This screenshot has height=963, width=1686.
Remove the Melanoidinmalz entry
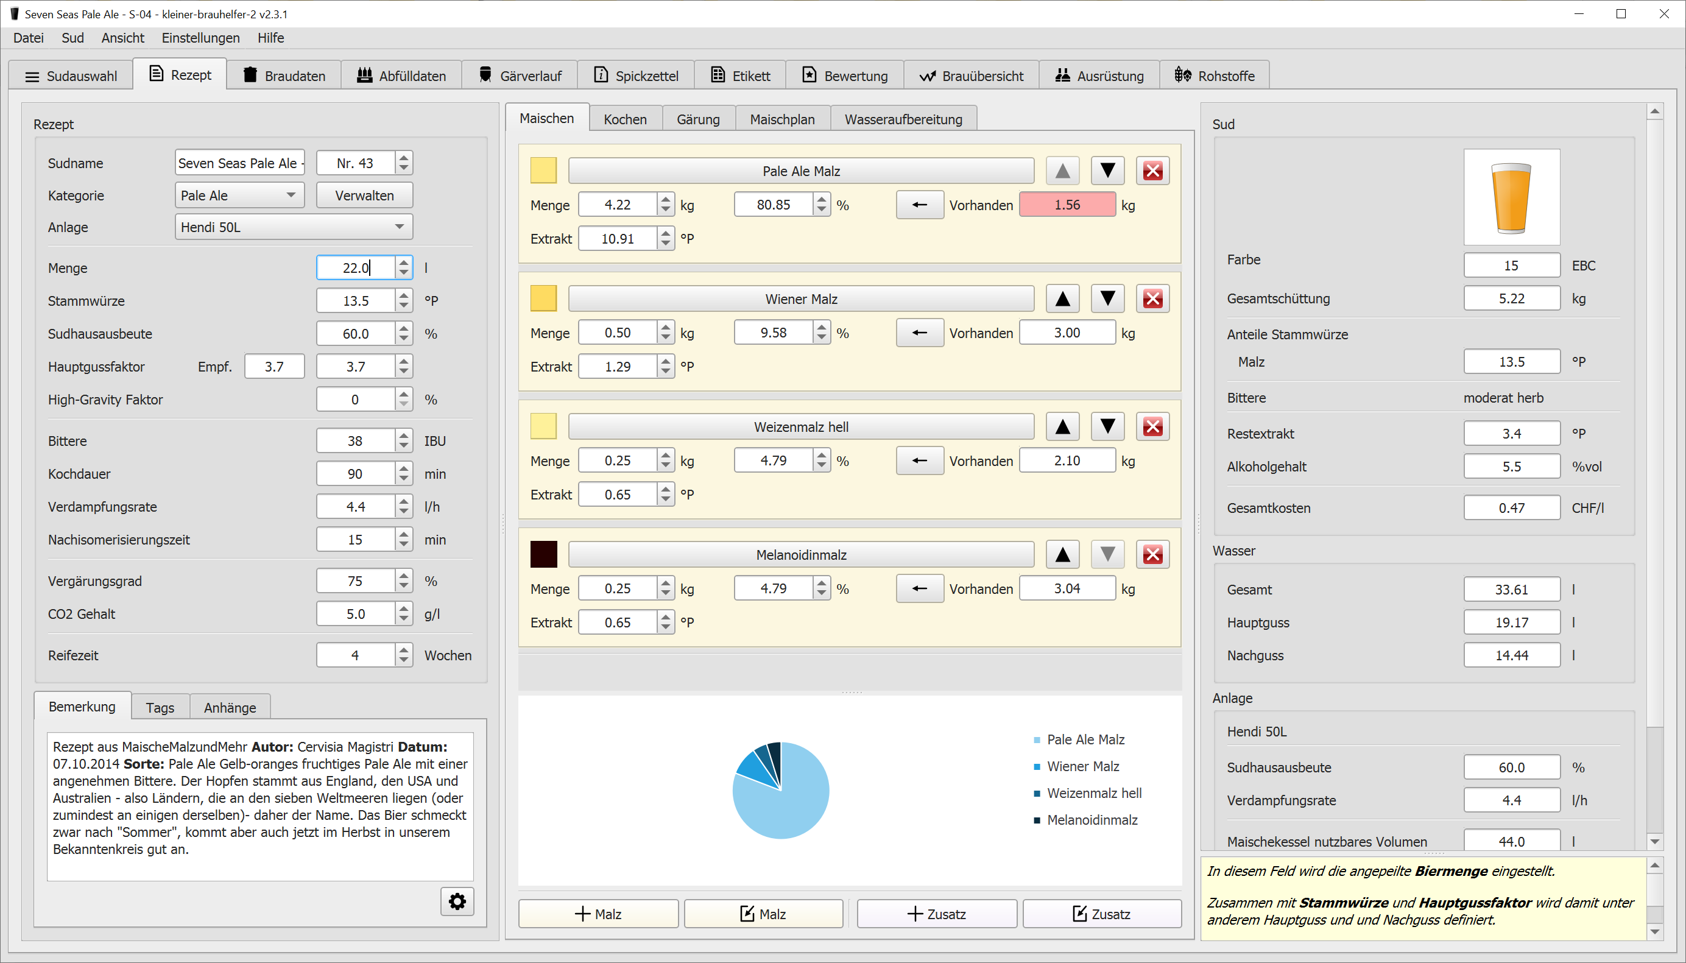click(1152, 555)
